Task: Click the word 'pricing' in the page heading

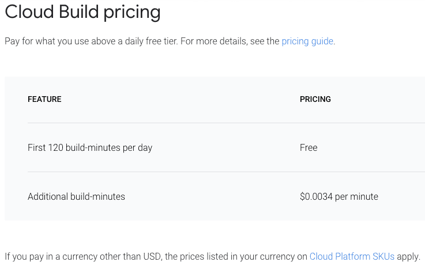Action: click(132, 12)
